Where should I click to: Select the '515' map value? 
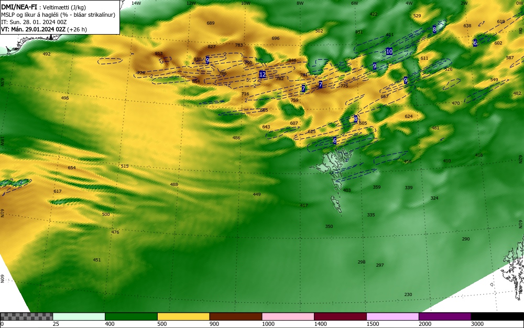125,166
